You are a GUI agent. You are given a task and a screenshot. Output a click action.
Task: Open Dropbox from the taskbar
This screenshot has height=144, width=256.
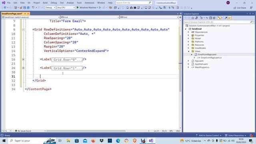(x=101, y=140)
